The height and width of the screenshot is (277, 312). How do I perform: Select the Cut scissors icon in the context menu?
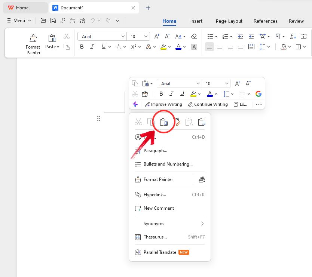click(x=138, y=121)
